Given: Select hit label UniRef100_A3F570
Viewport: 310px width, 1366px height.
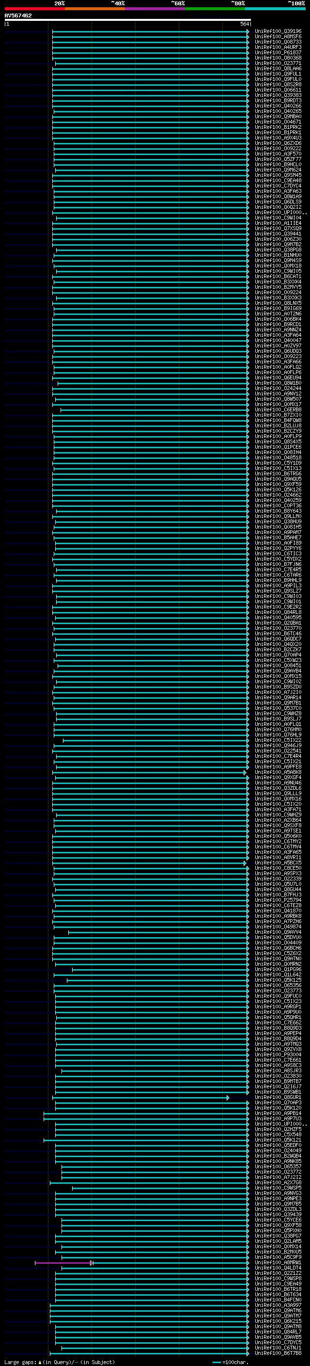Looking at the screenshot, I should coord(278,154).
